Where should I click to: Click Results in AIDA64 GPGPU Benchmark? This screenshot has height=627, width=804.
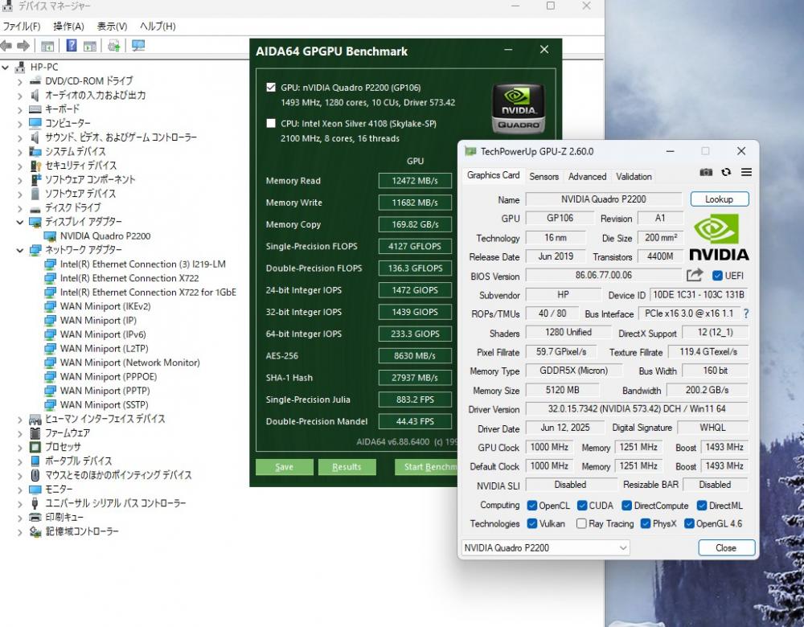347,466
